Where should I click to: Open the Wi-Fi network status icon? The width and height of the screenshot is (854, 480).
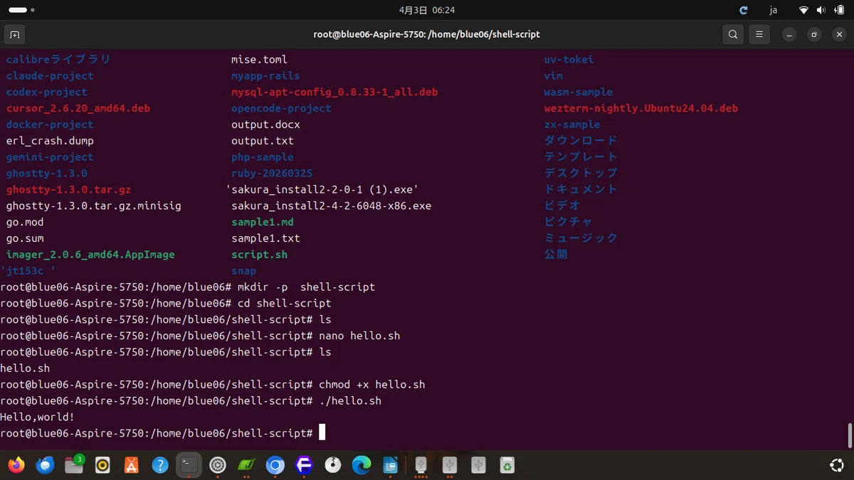tap(804, 11)
